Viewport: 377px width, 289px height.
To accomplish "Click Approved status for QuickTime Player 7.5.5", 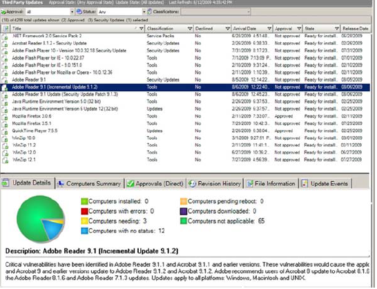I will 284,131.
